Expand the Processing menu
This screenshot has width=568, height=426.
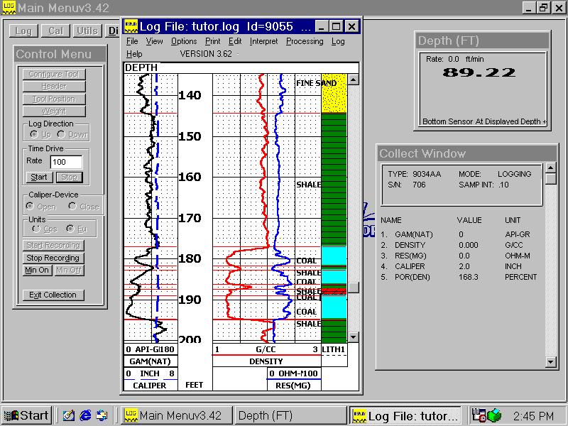point(305,41)
